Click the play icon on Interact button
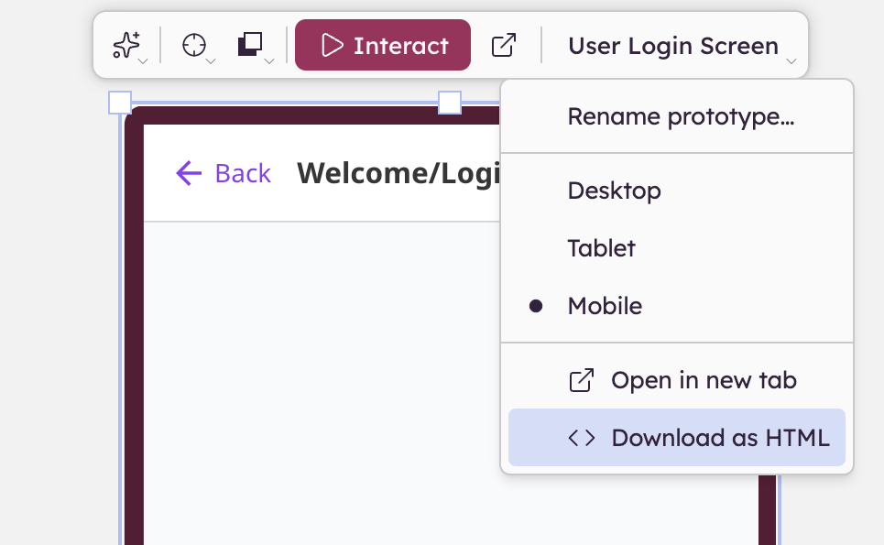The image size is (884, 545). pos(333,45)
